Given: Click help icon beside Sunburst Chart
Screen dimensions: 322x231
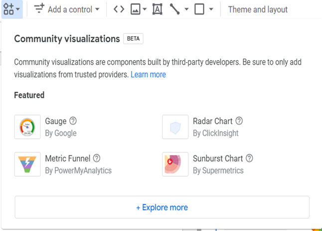Looking at the screenshot, I should [249, 158].
